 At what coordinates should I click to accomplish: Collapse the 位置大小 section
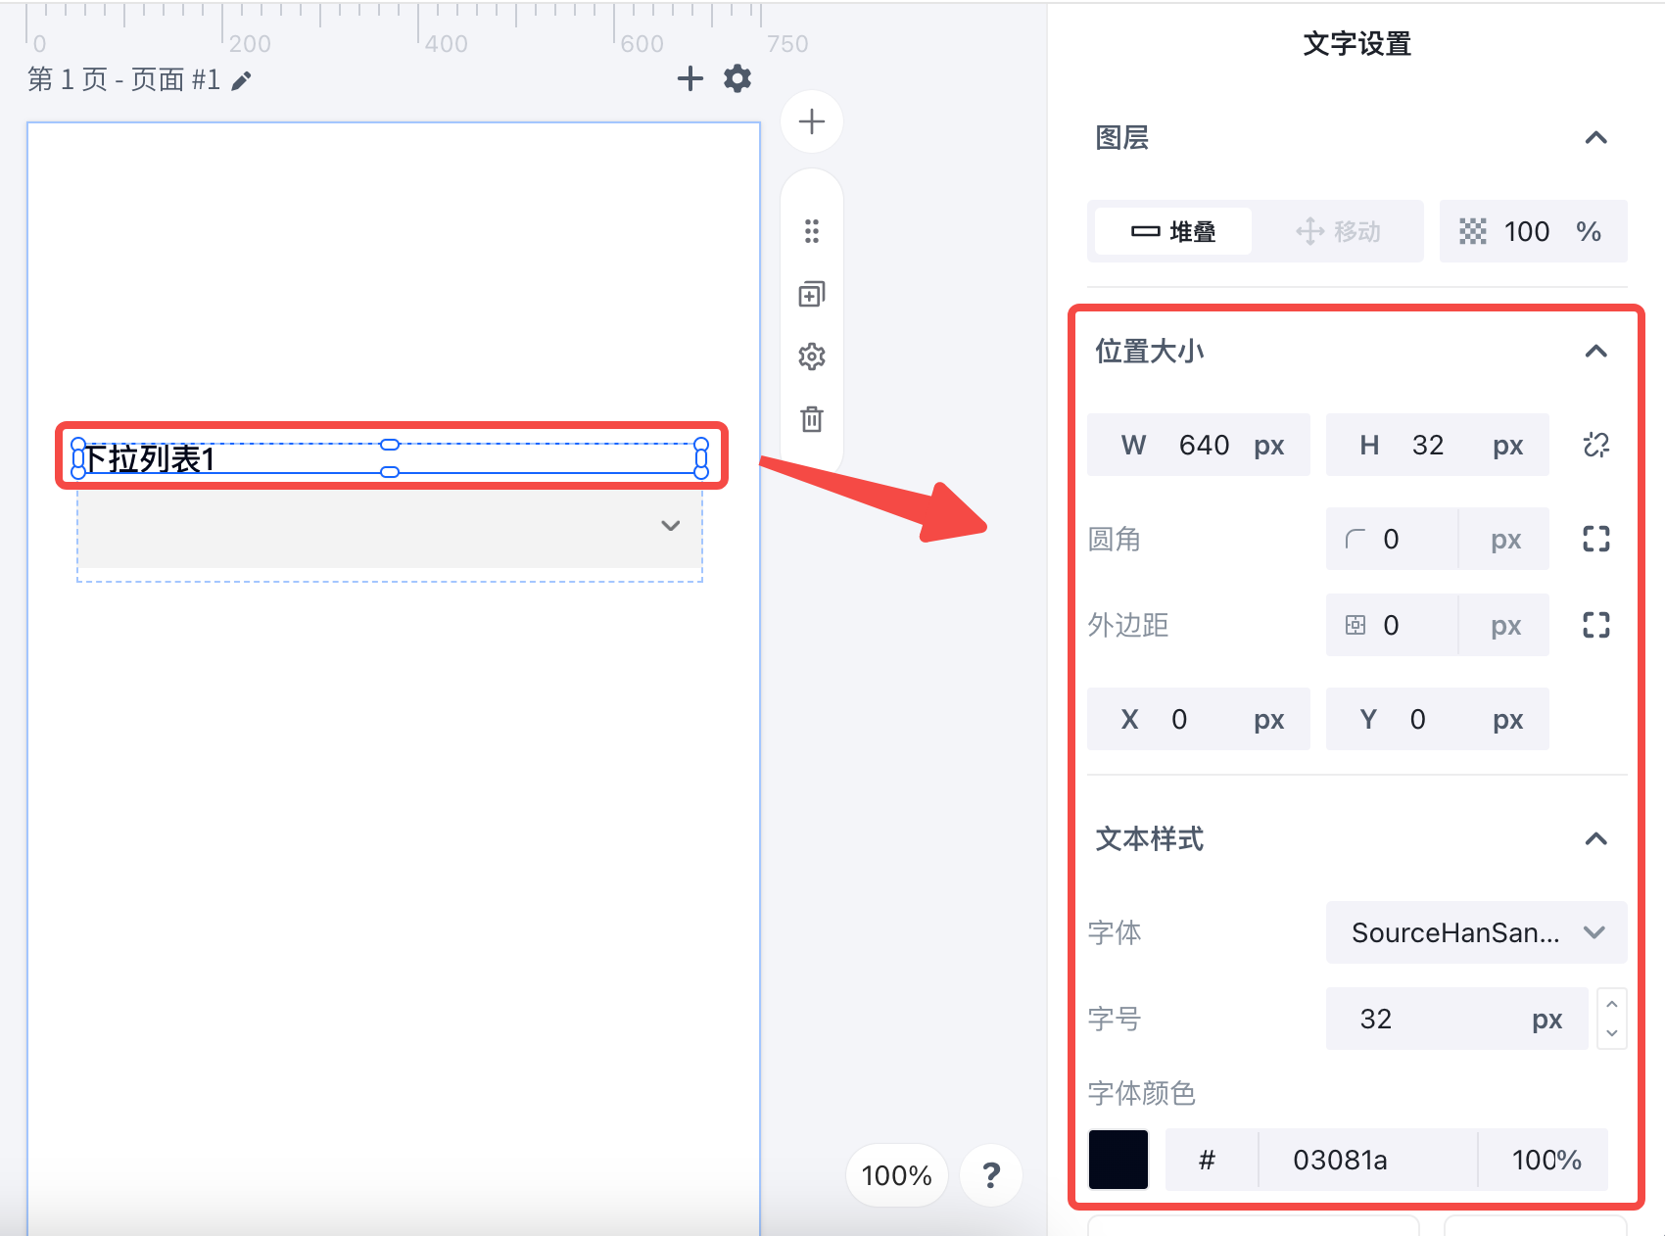[1596, 351]
